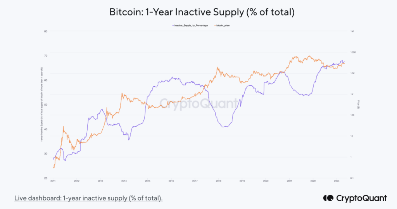Click the CryptoQuant watermark in the chart

point(198,103)
